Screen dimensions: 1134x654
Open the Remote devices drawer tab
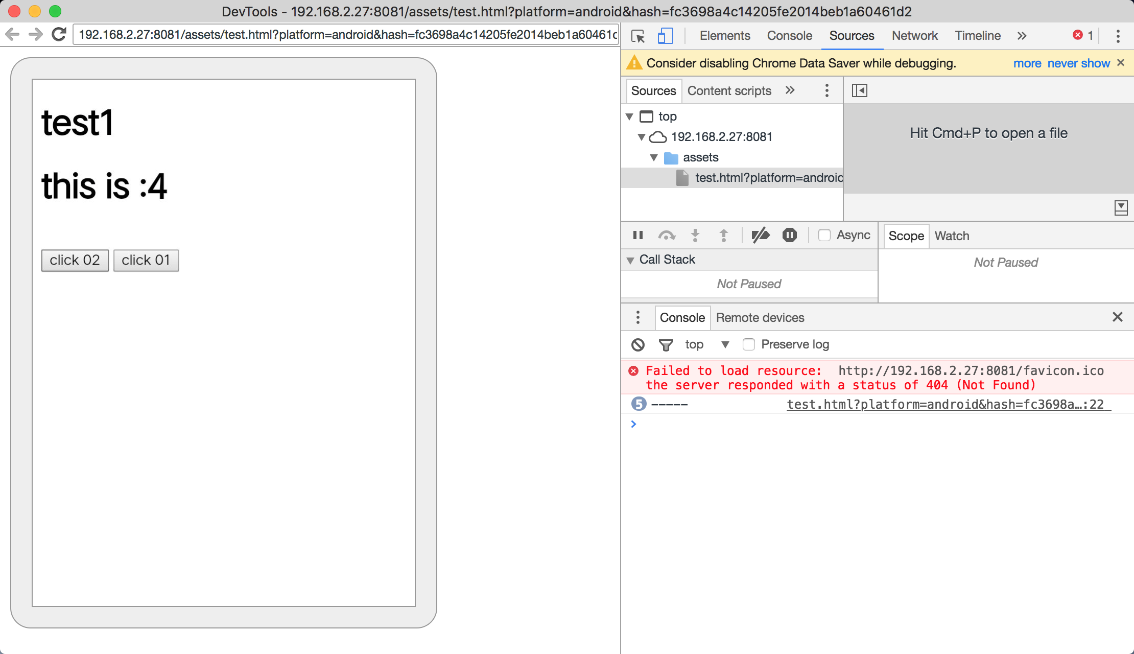click(x=760, y=318)
